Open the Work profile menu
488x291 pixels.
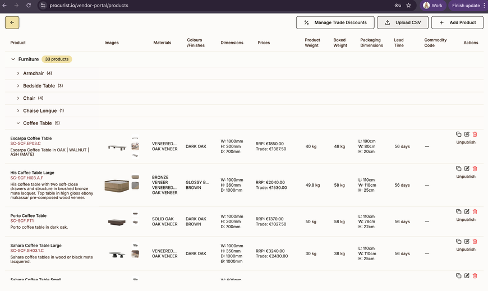coord(433,5)
